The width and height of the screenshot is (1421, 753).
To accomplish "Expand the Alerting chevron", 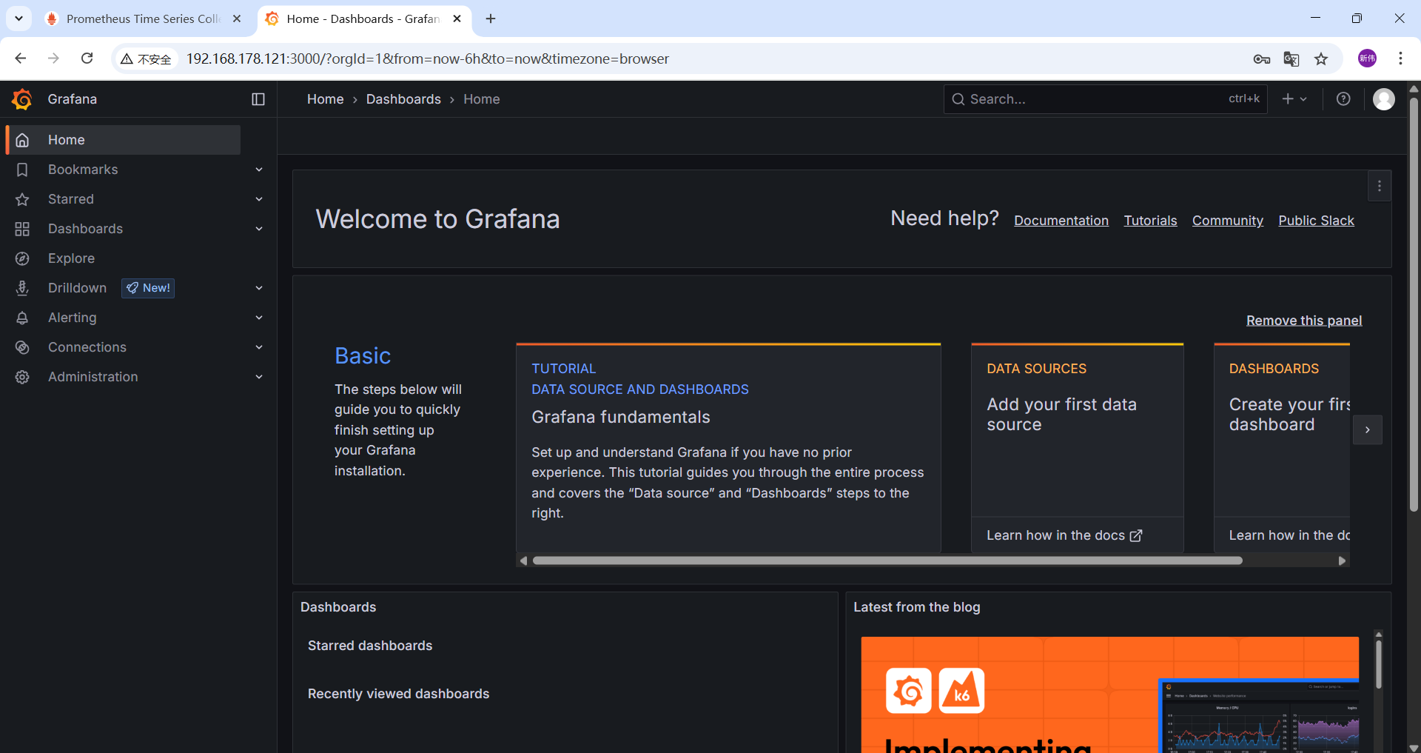I will coord(259,317).
